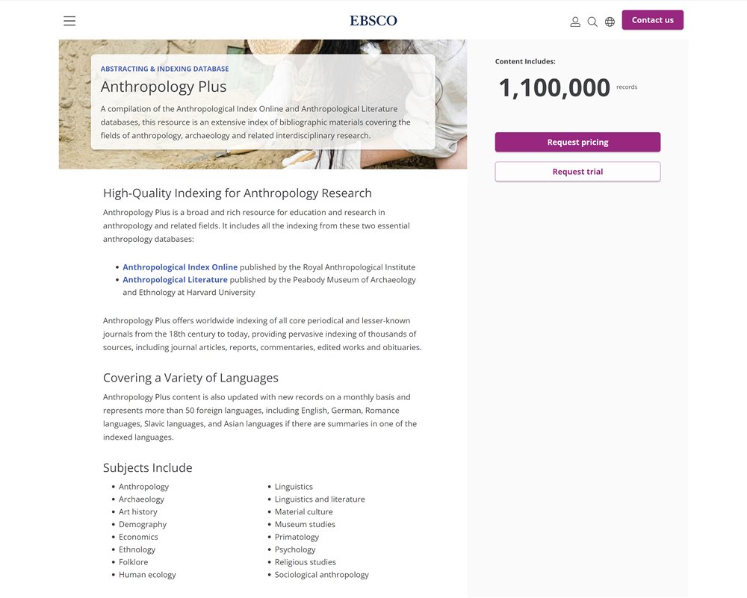Click the Subjects Include heading

(147, 468)
